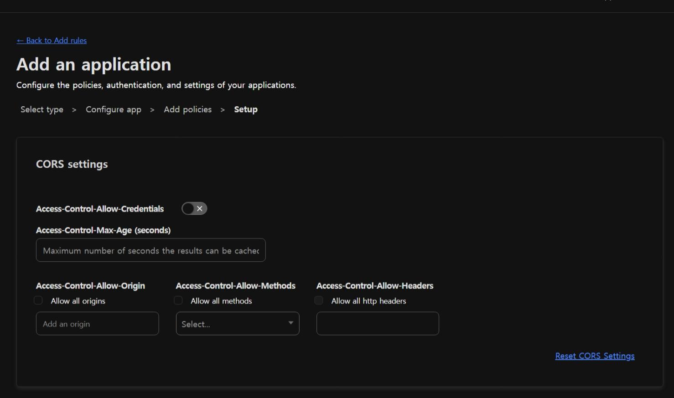Go to the Configure app step
The height and width of the screenshot is (398, 674).
pos(114,110)
